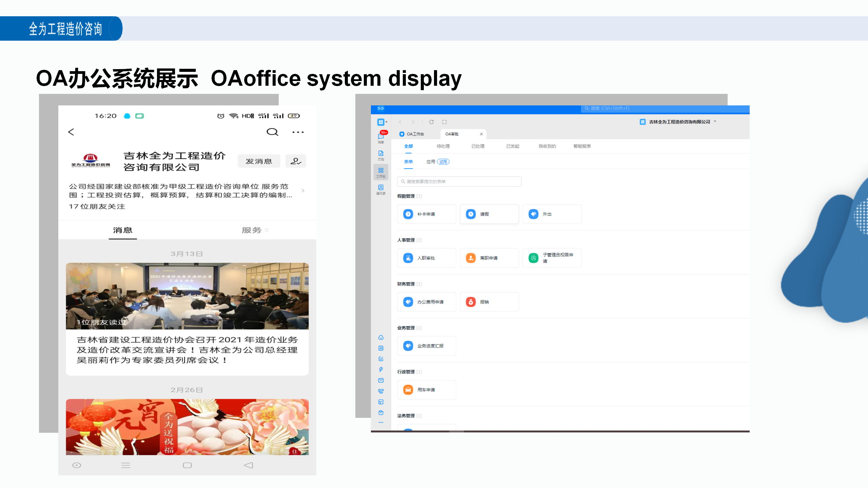Open the 通讯录 contacts sidebar icon
868x488 pixels.
pyautogui.click(x=381, y=189)
